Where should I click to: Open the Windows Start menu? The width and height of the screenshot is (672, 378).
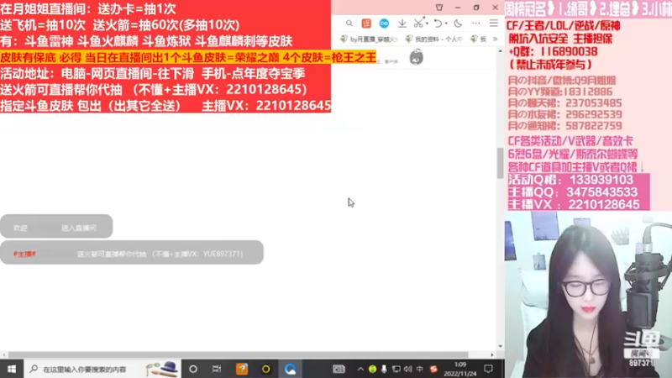tap(12, 369)
